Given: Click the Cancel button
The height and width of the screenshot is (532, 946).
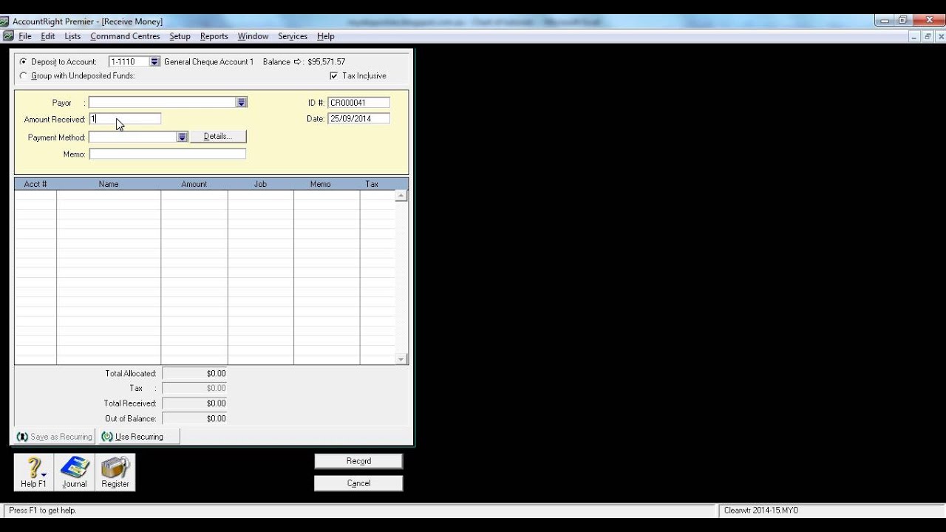Looking at the screenshot, I should tap(358, 483).
